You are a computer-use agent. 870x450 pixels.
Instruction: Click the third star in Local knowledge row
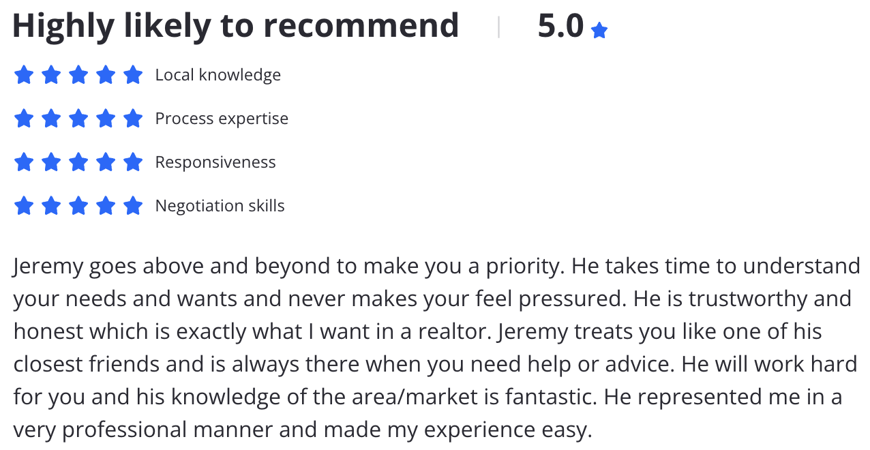click(x=78, y=74)
